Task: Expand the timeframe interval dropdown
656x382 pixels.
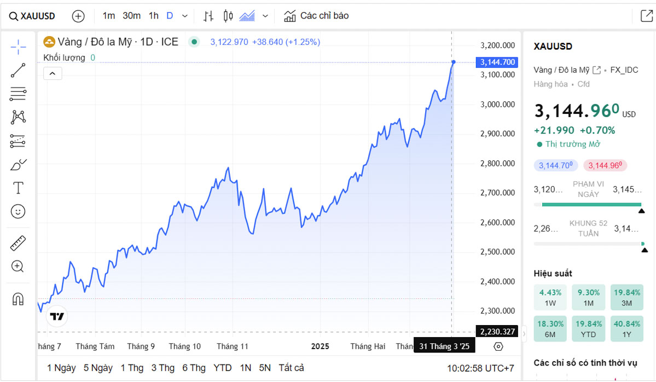Action: point(184,16)
